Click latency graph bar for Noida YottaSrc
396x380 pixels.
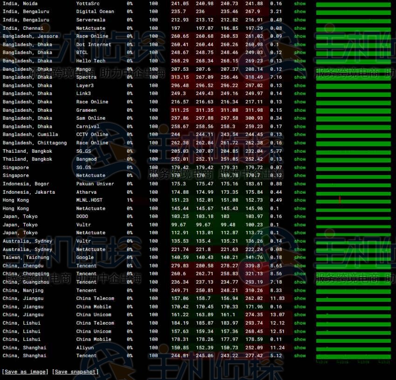pyautogui.click(x=353, y=4)
